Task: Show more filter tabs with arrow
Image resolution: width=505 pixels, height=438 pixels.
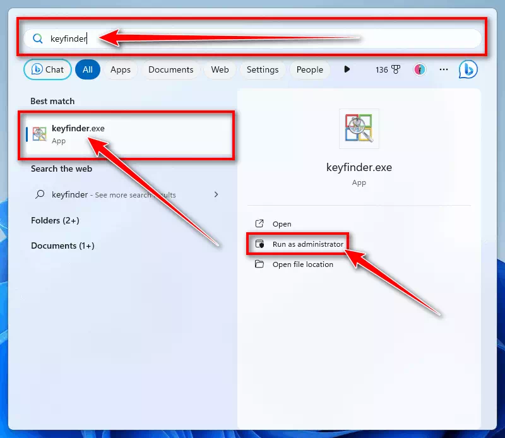Action: 347,69
